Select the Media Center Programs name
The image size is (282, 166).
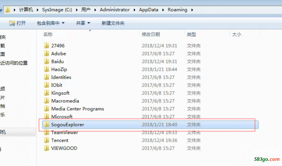pos(78,108)
